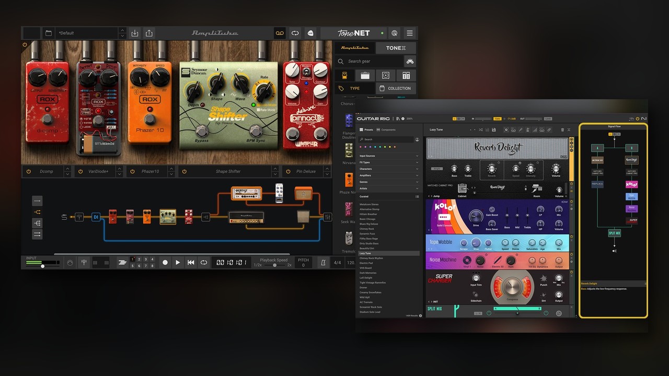Step the Default preset selector arrows

[x=122, y=33]
